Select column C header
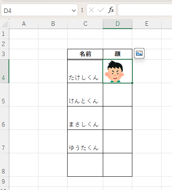The height and width of the screenshot is (190, 172). point(85,24)
